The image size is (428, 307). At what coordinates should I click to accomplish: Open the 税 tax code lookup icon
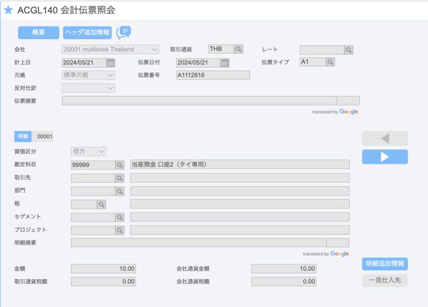click(x=101, y=204)
